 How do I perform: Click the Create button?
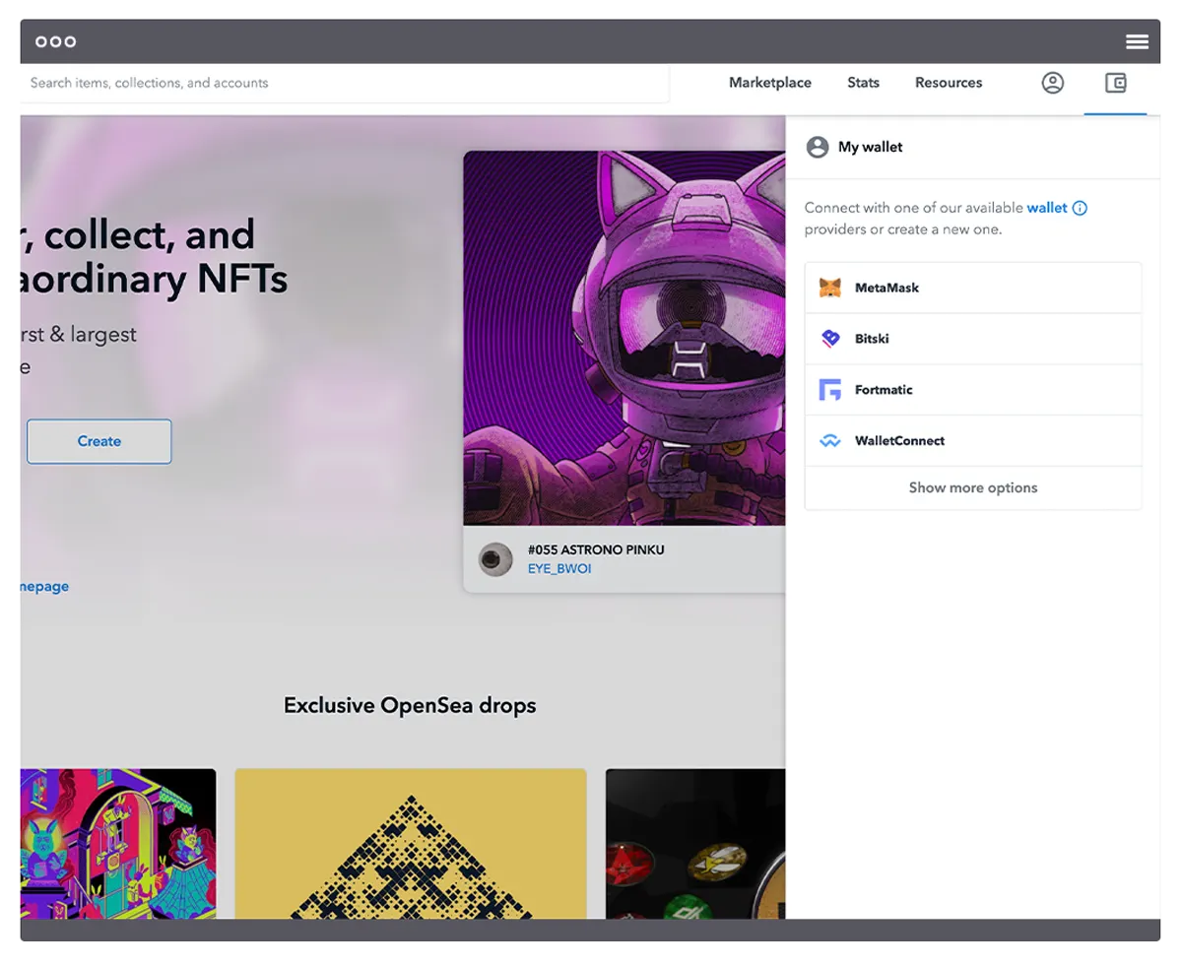[99, 441]
